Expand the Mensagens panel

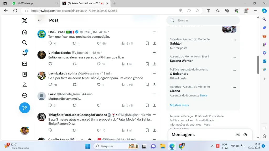(x=245, y=134)
